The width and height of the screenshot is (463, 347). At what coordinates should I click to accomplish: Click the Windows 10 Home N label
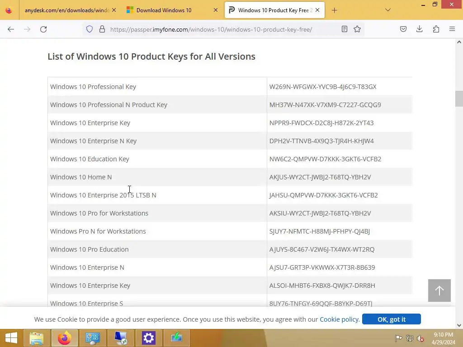click(81, 177)
